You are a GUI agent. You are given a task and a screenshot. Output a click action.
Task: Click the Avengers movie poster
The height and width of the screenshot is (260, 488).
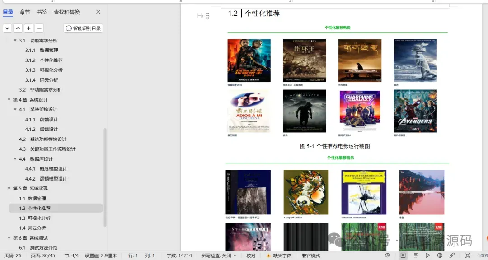[415, 111]
